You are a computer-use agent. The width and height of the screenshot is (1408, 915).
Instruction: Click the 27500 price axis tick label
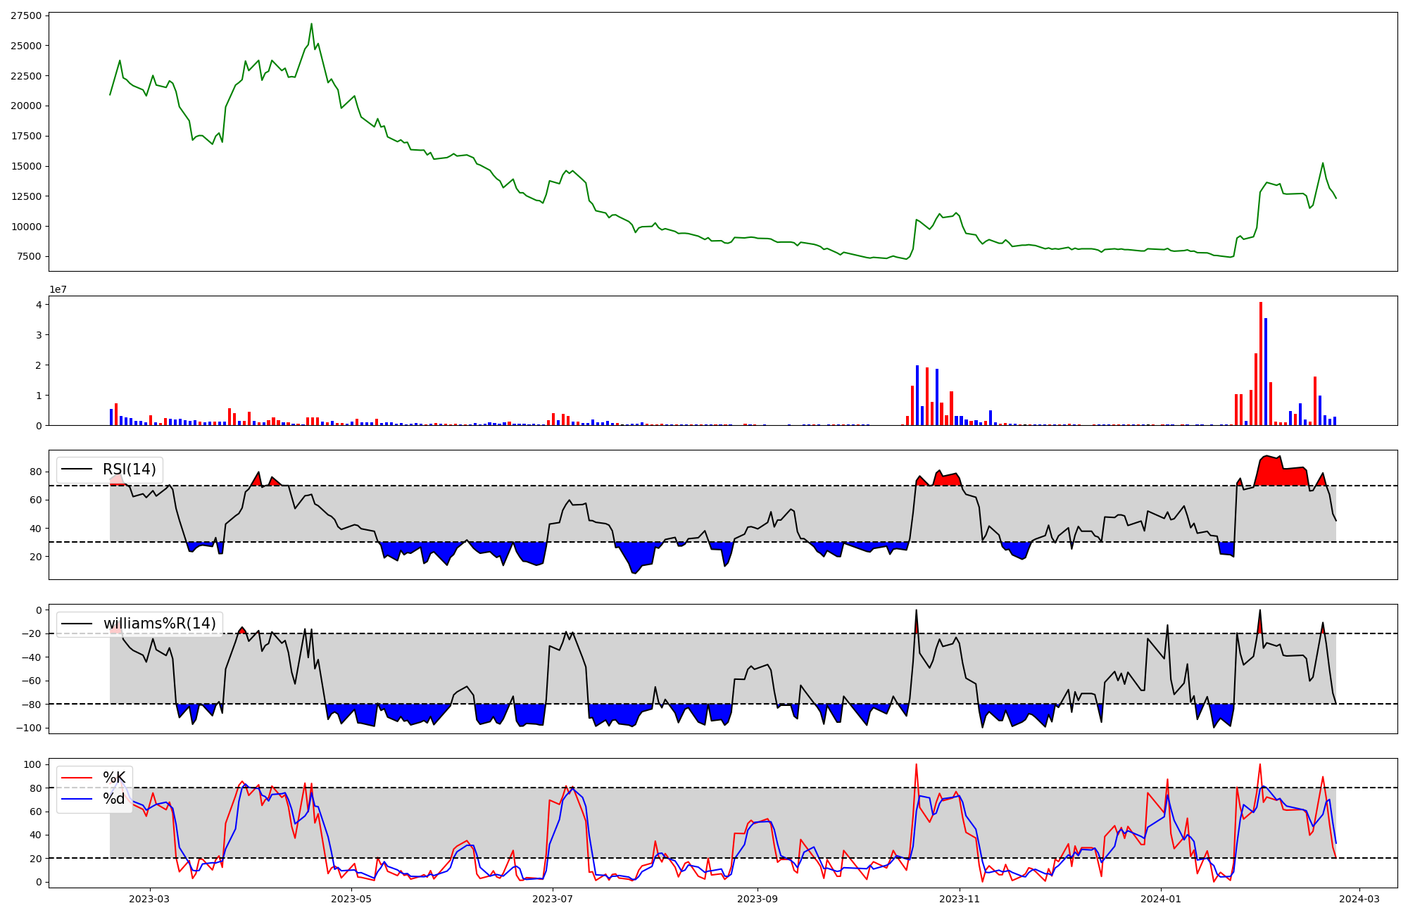point(26,15)
